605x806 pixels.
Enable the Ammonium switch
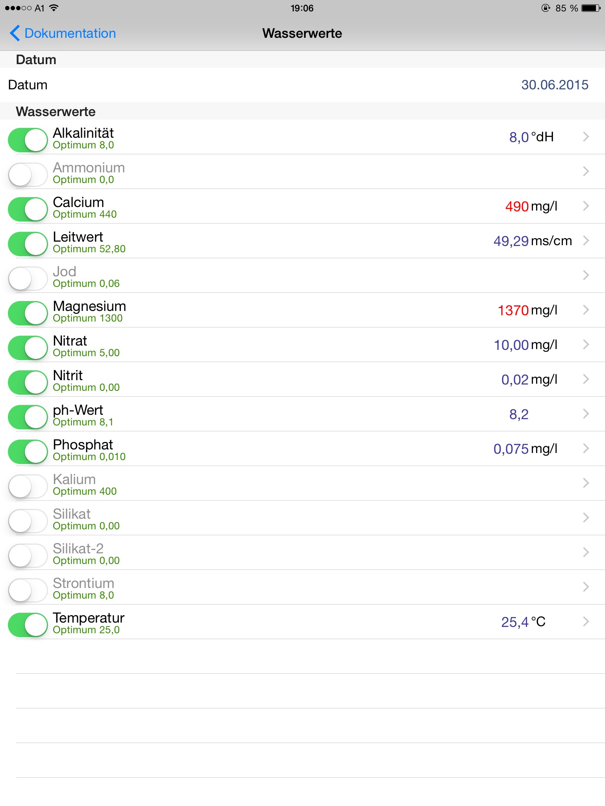pyautogui.click(x=28, y=174)
